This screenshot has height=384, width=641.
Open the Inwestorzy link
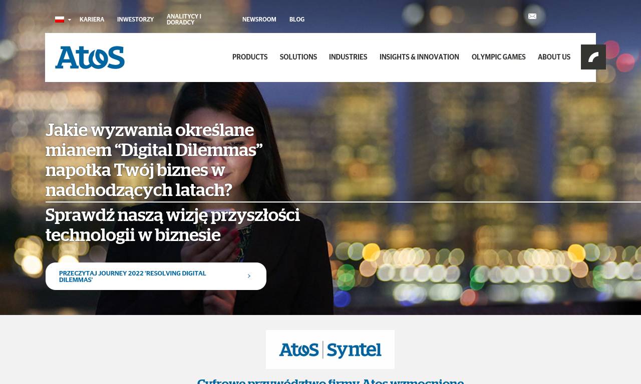[136, 20]
